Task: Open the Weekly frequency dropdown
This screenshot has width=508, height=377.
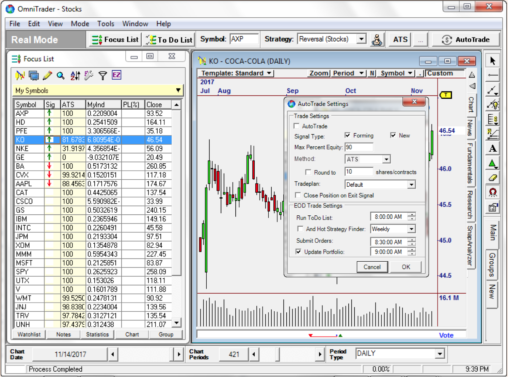Action: tap(411, 229)
